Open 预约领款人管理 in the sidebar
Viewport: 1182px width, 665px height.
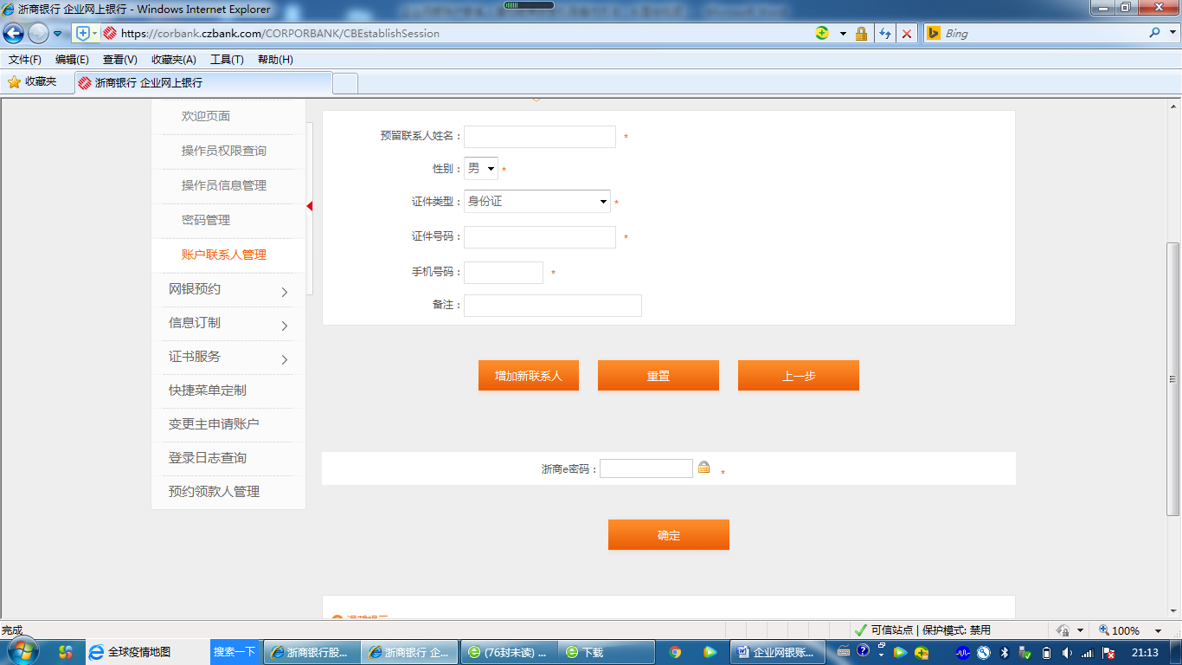click(214, 492)
